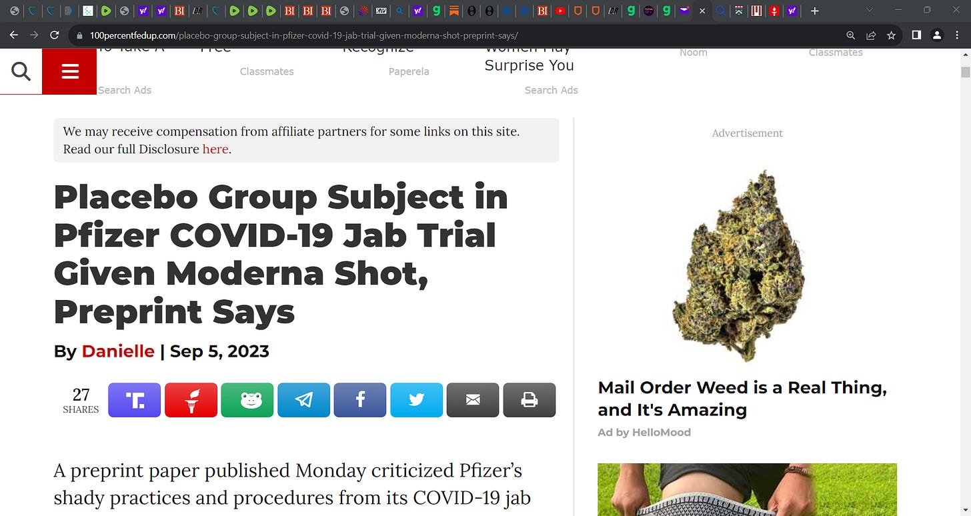Share article via the green frog icon
971x516 pixels.
pos(247,400)
